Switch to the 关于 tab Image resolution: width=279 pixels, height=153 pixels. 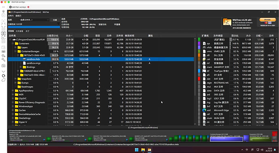pos(27,31)
